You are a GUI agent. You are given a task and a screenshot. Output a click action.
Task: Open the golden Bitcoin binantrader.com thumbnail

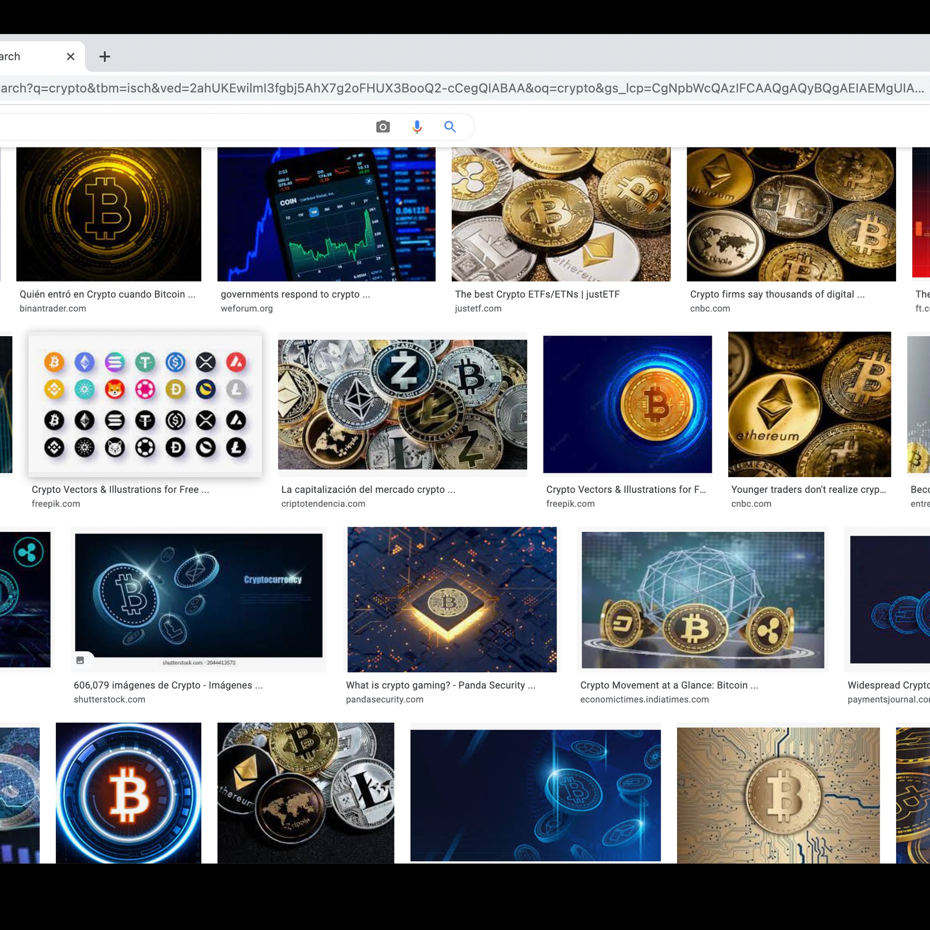[109, 214]
